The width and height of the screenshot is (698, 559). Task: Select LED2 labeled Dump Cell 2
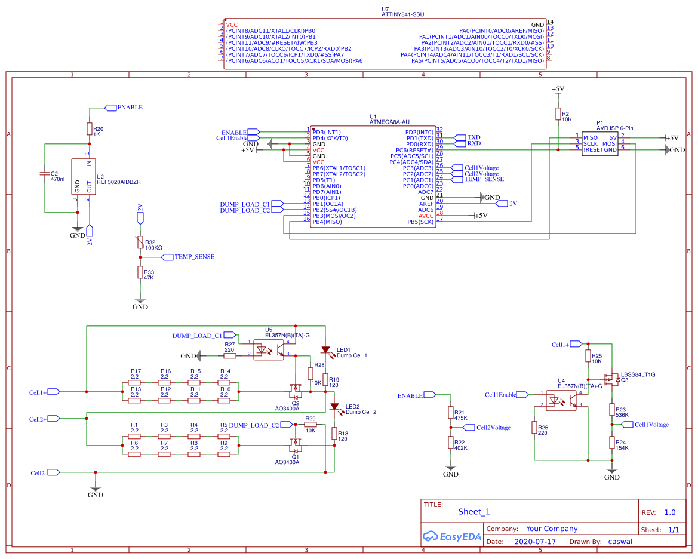[334, 407]
